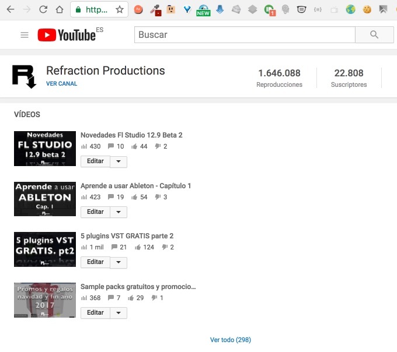Click the faded TV extension icon
Viewport: 397px width, 352px height.
[x=334, y=10]
